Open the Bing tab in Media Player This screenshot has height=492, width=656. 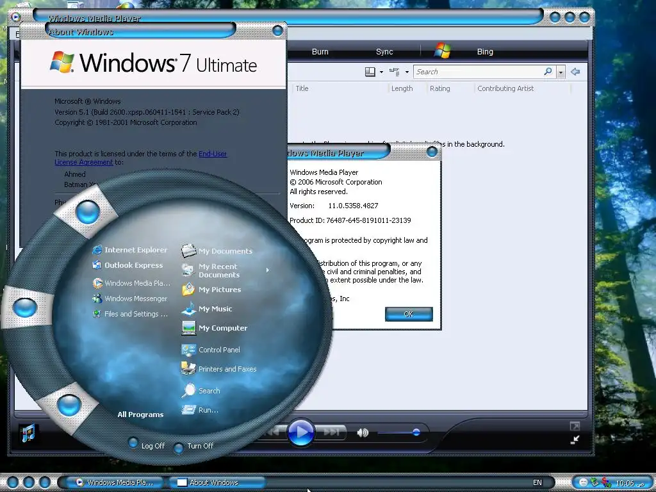pyautogui.click(x=485, y=52)
